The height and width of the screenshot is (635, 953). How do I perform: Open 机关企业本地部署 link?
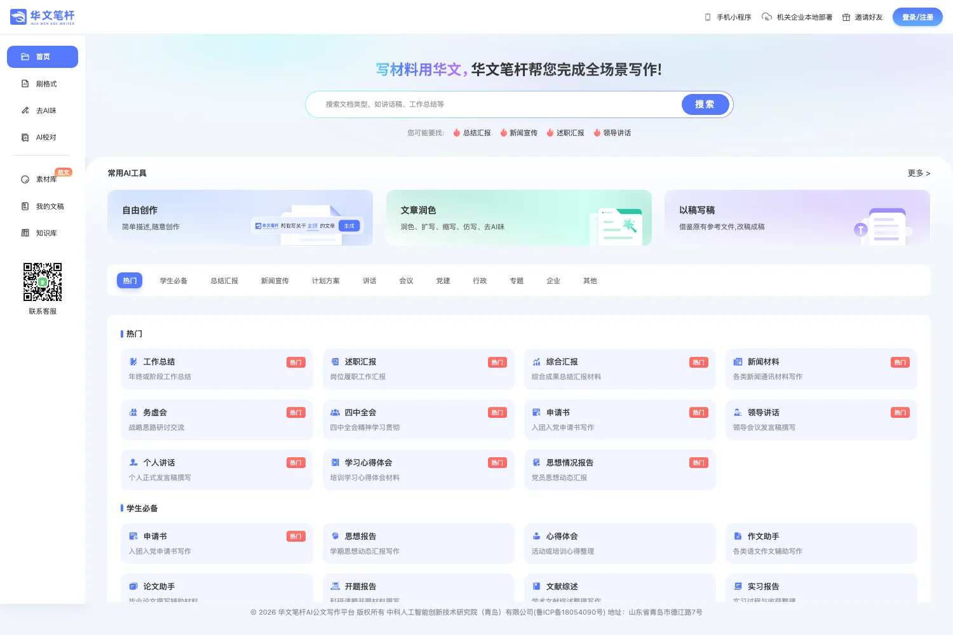tap(797, 17)
